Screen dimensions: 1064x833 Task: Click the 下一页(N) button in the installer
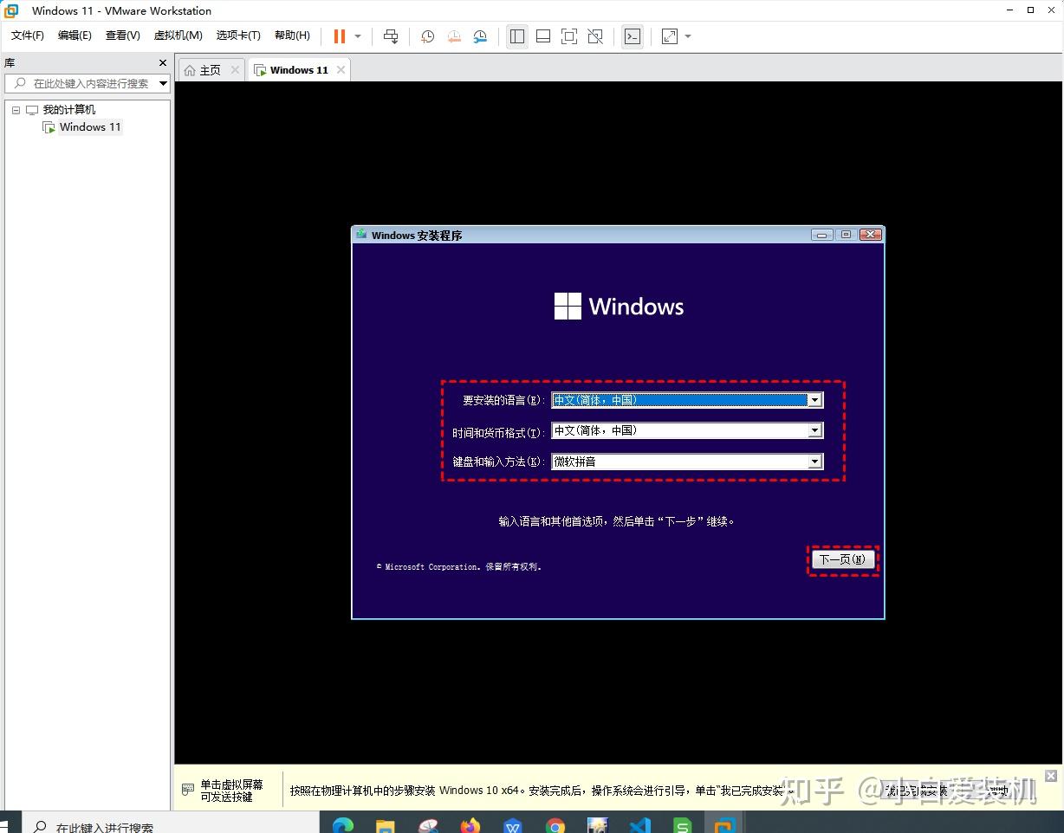point(841,559)
